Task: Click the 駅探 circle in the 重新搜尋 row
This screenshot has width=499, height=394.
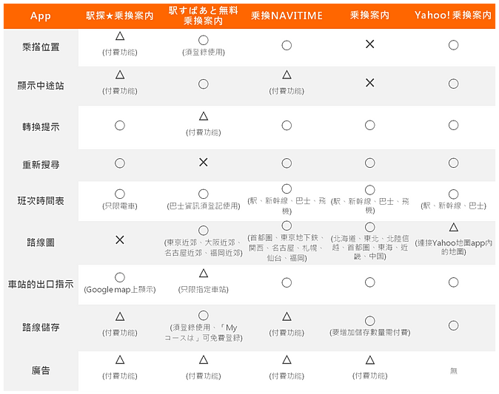Action: pos(120,163)
